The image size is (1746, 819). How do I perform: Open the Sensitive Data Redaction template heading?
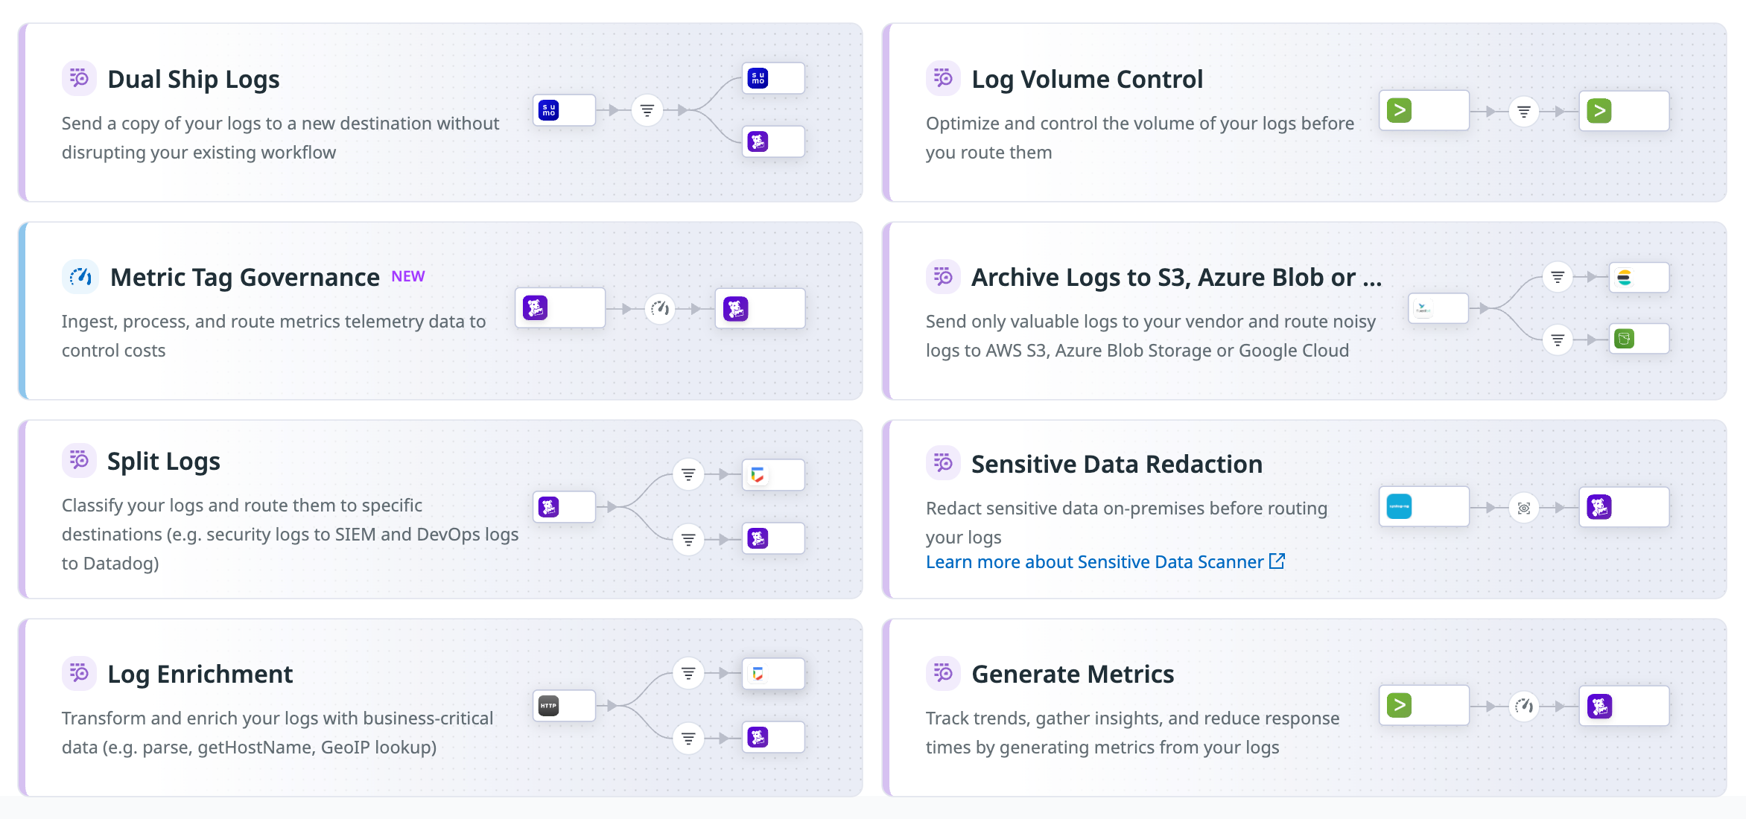pos(1117,465)
